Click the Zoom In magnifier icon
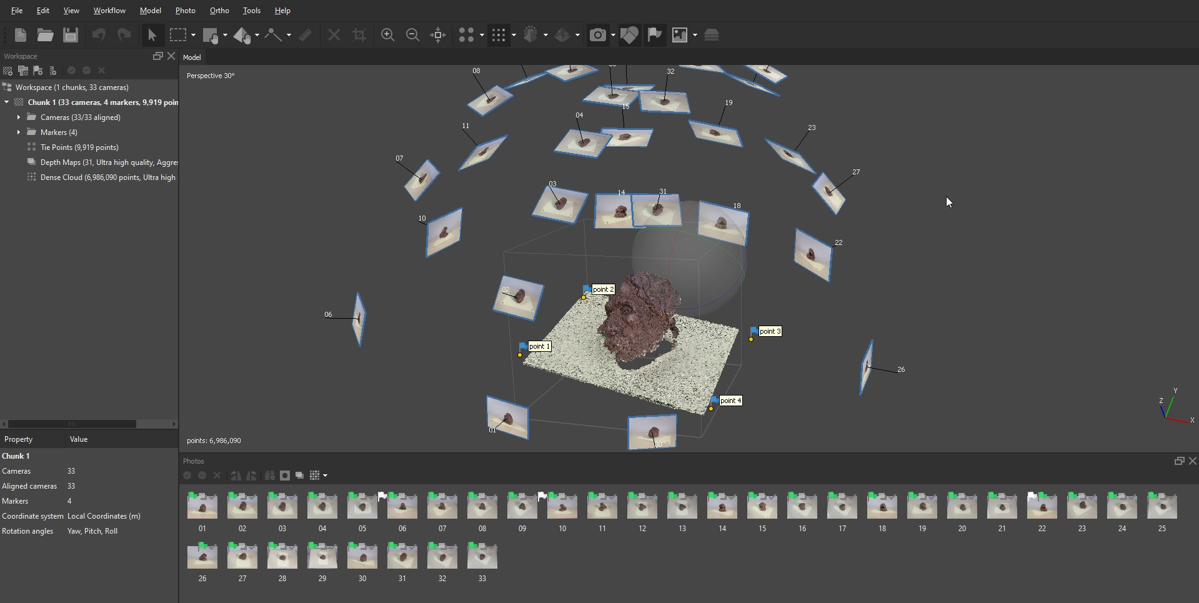Viewport: 1199px width, 603px height. [387, 35]
